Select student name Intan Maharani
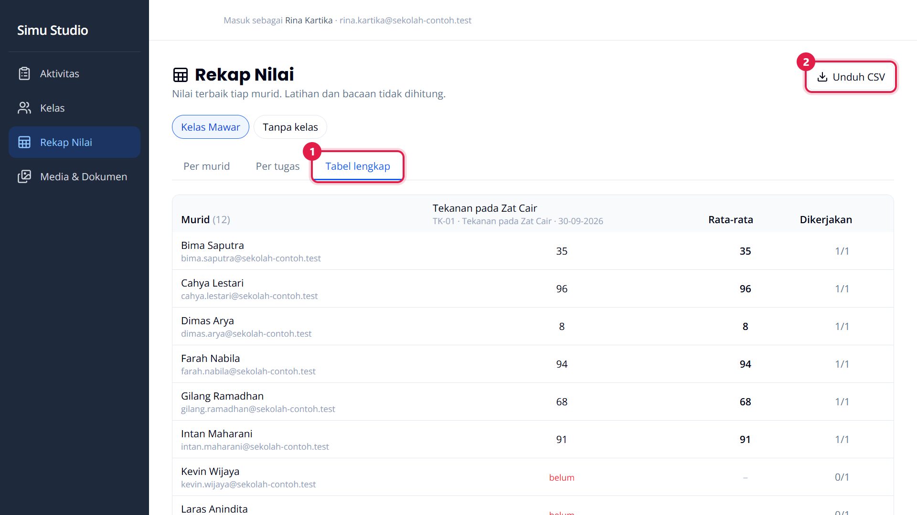Viewport: 917px width, 515px height. 216,433
